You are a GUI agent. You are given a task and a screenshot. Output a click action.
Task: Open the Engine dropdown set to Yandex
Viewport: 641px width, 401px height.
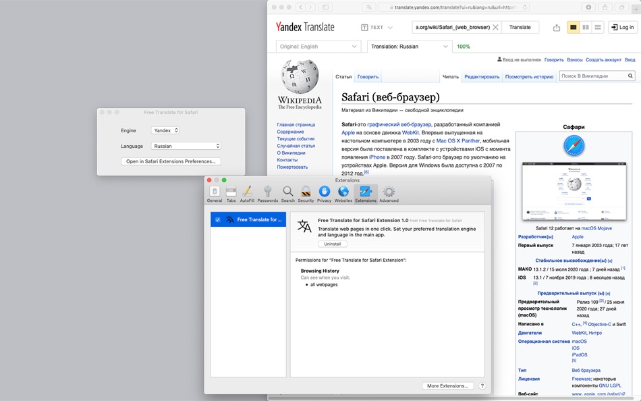tap(165, 130)
